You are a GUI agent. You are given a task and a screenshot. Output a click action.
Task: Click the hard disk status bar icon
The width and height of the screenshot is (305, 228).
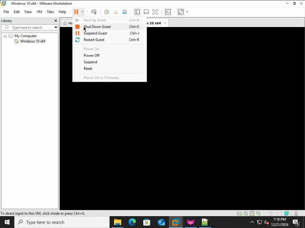pos(239,214)
